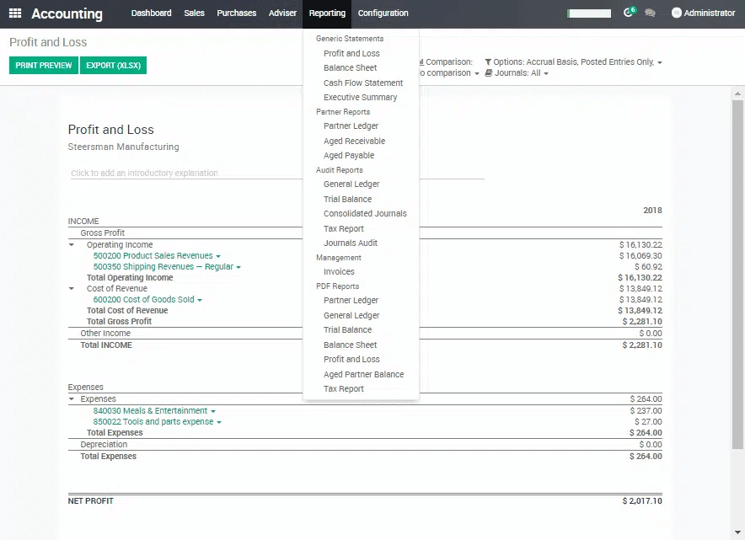This screenshot has width=745, height=540.
Task: Click the Journals book icon
Action: tap(488, 73)
